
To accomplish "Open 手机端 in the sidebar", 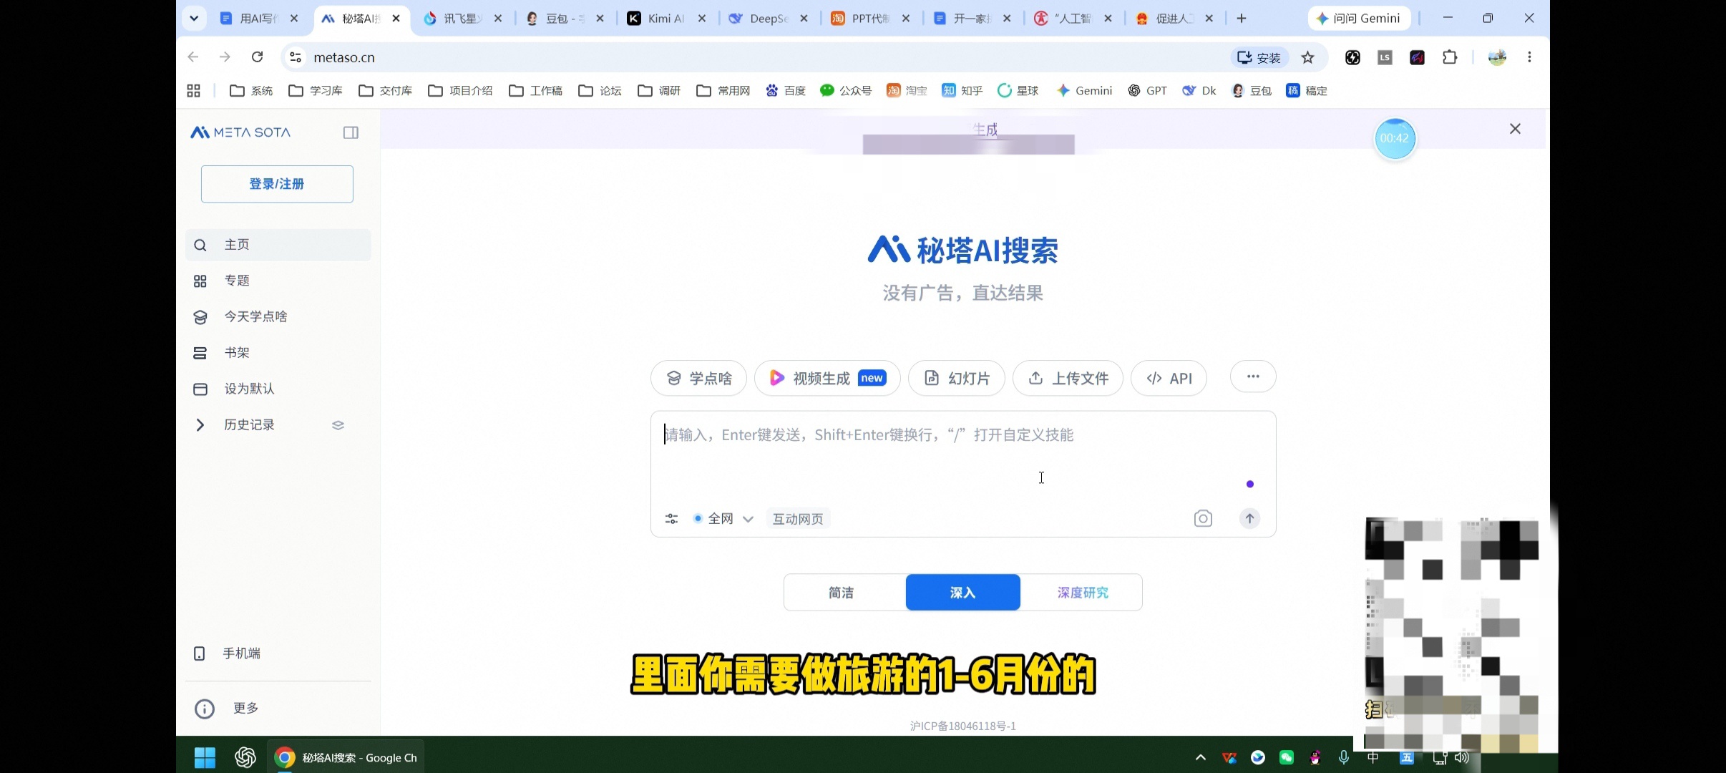I will pyautogui.click(x=278, y=653).
